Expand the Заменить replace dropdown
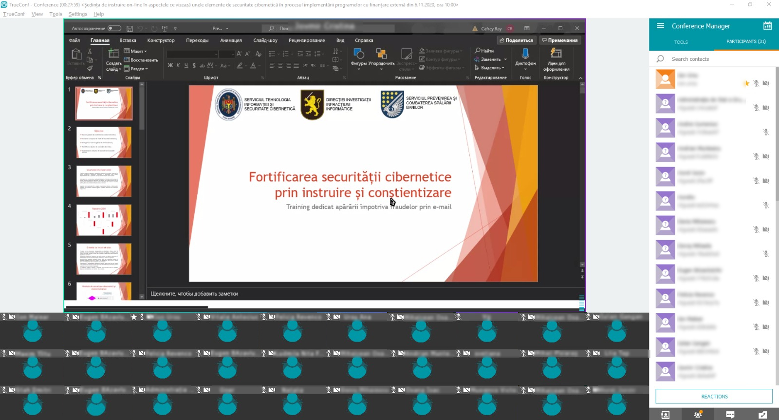Viewport: 779px width, 420px height. point(505,59)
